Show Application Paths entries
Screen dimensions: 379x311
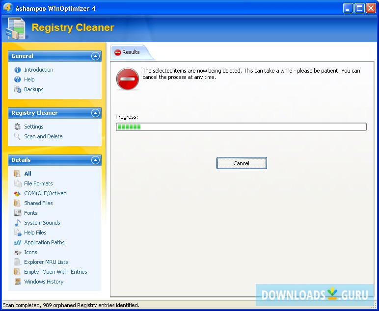[44, 242]
